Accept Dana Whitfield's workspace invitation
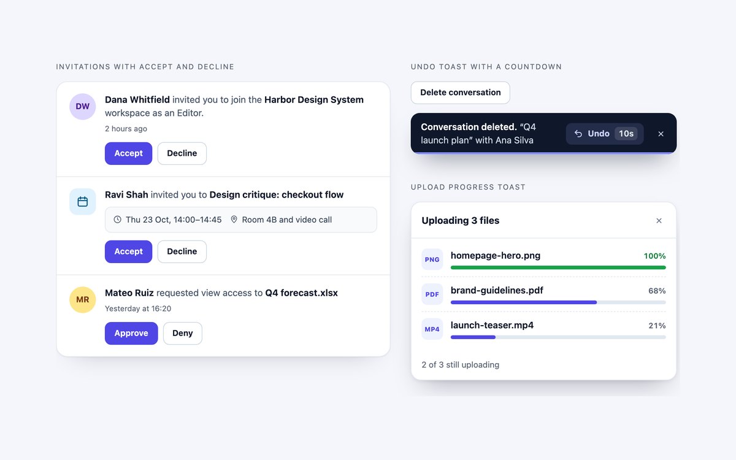Screen dimensions: 736x460 [x=128, y=153]
